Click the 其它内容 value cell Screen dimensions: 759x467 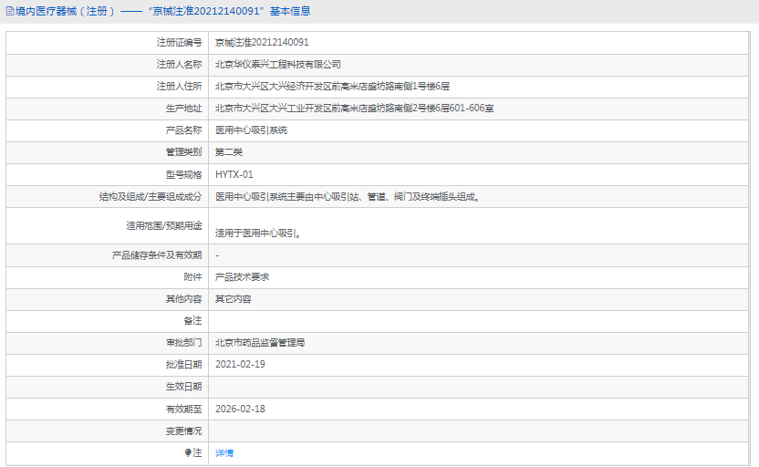pos(234,299)
